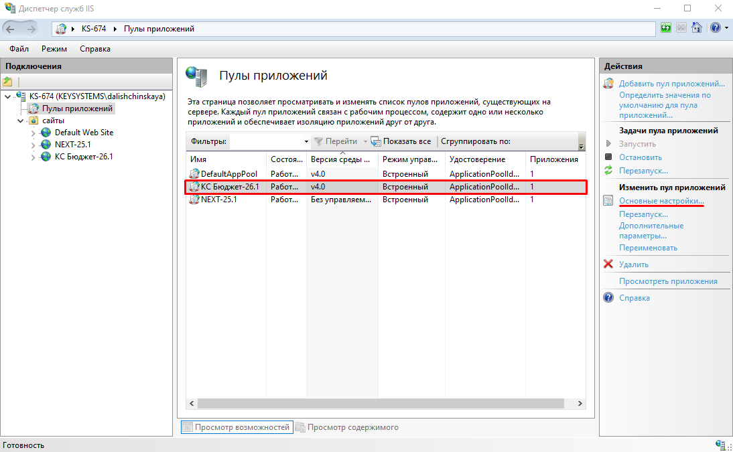The image size is (733, 452).
Task: Expand the NEXT-25.1 site node
Action: [x=34, y=145]
